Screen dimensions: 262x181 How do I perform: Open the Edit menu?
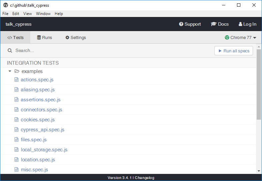click(x=16, y=14)
